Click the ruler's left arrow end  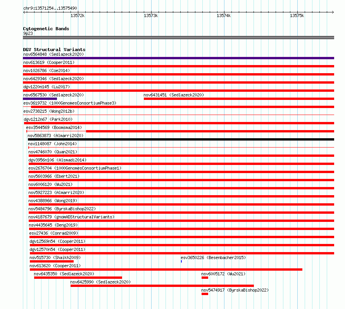[x=24, y=12]
